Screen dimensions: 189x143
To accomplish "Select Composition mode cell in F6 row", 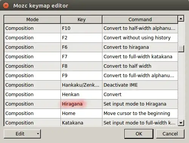I will 33,47.
